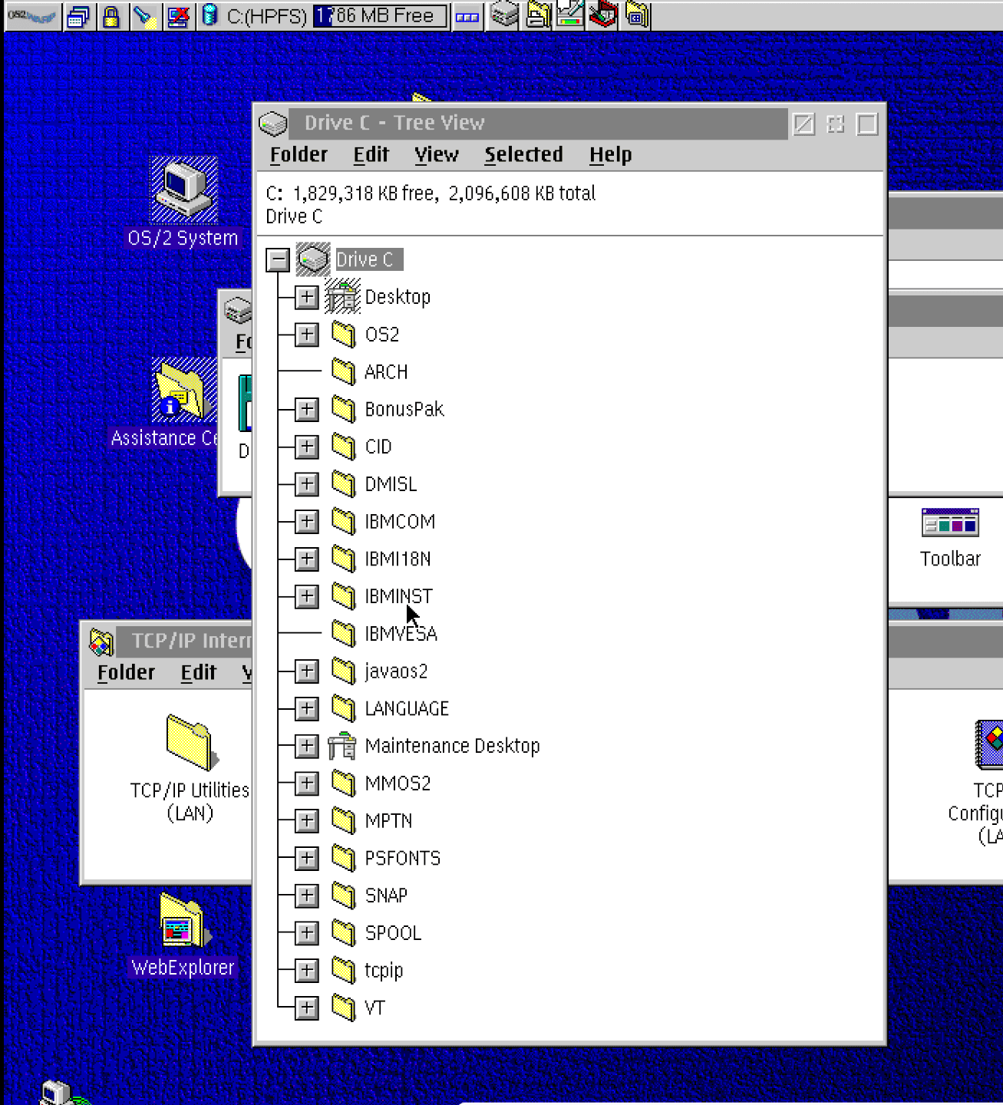This screenshot has width=1003, height=1105.
Task: Select the Desktop node in the tree view
Action: (x=398, y=296)
